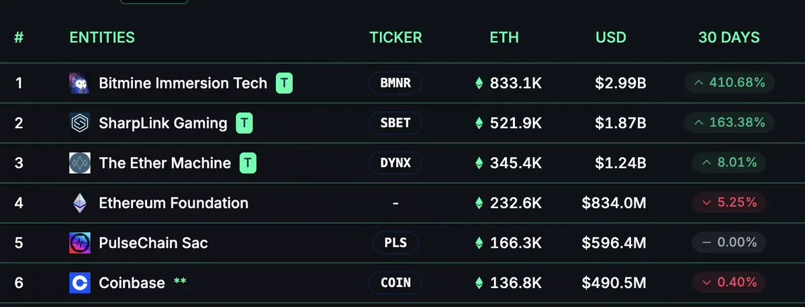
Task: Open the DYNX ticker tag
Action: tap(395, 163)
